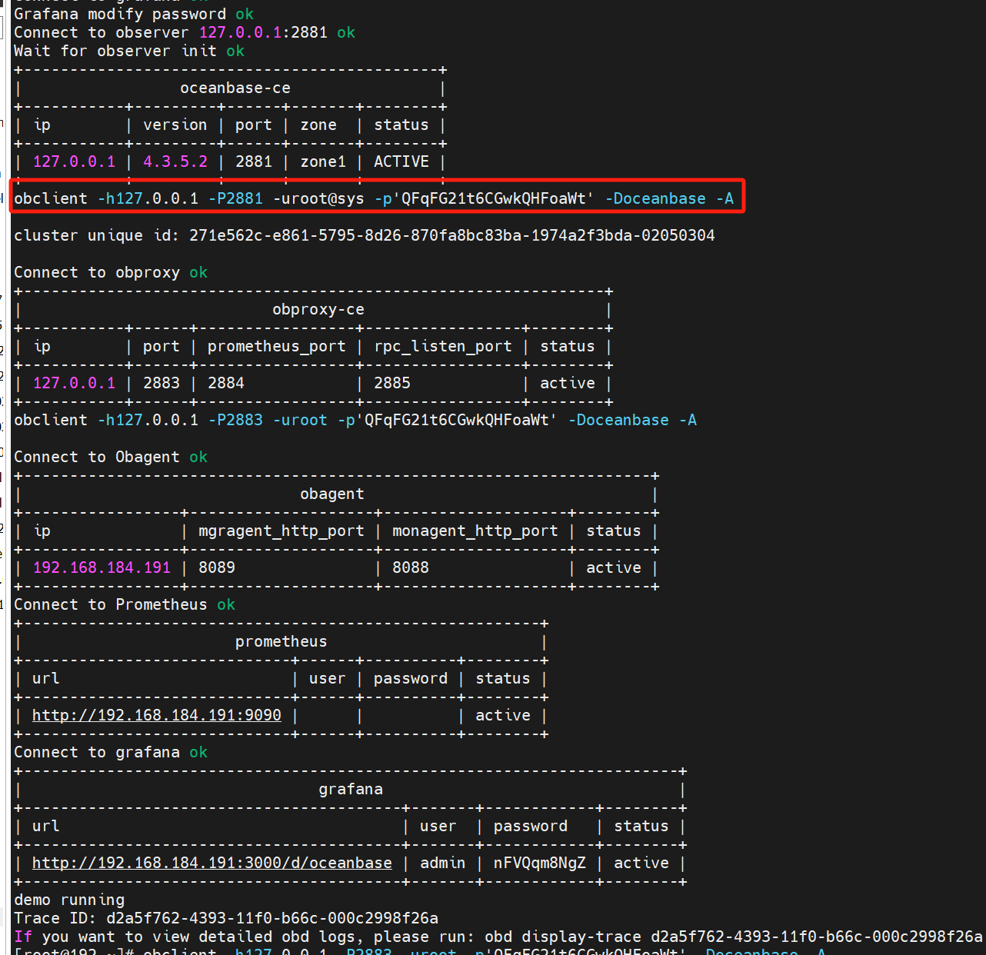Image resolution: width=986 pixels, height=955 pixels.
Task: Click the status 'active' in prometheus row
Action: pos(503,715)
